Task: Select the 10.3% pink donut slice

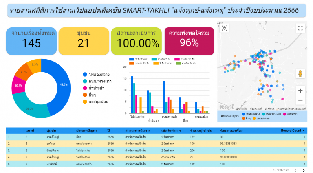Action: point(18,86)
